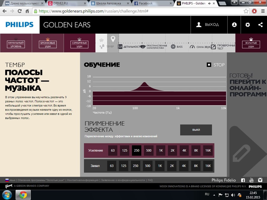Open Philips YouTube icon in footer
This screenshot has height=200, width=267.
point(251,180)
